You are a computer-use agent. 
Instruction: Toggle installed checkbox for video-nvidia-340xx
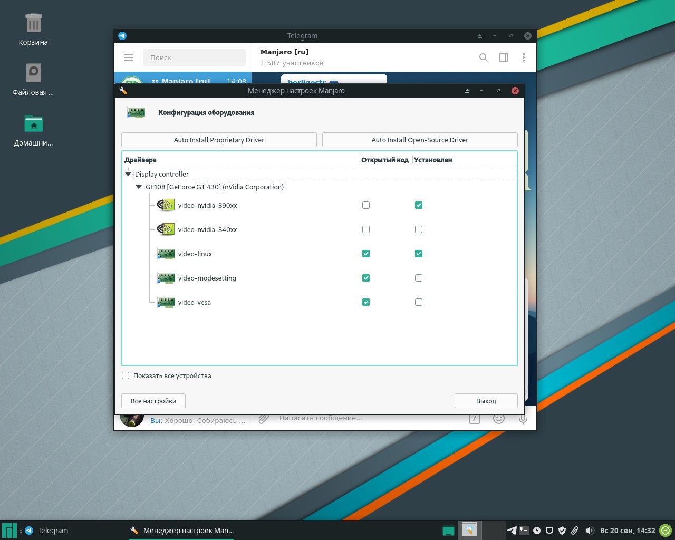419,229
